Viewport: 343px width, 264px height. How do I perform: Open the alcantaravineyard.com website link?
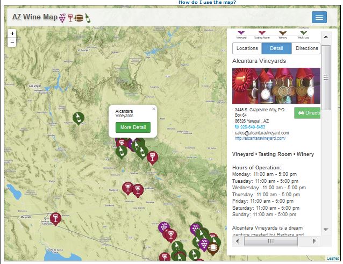(260, 138)
